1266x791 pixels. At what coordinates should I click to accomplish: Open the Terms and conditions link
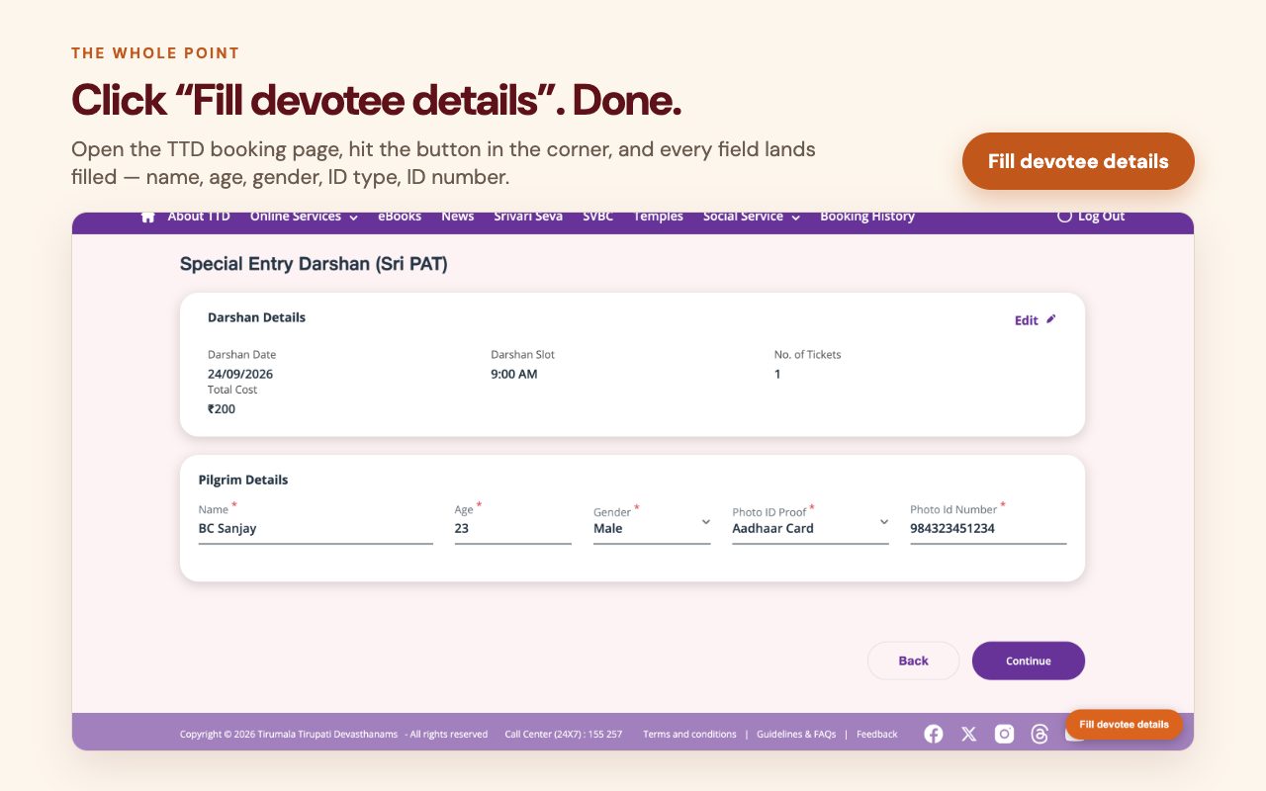(x=689, y=735)
